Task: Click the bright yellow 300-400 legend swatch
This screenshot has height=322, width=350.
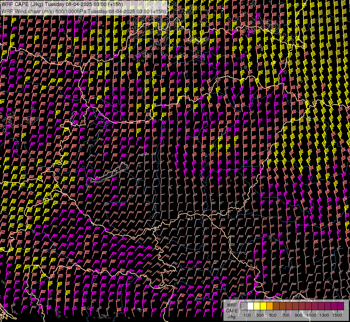Action: point(263,306)
